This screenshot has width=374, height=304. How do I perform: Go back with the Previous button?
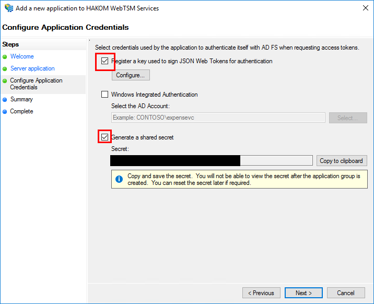click(x=261, y=293)
